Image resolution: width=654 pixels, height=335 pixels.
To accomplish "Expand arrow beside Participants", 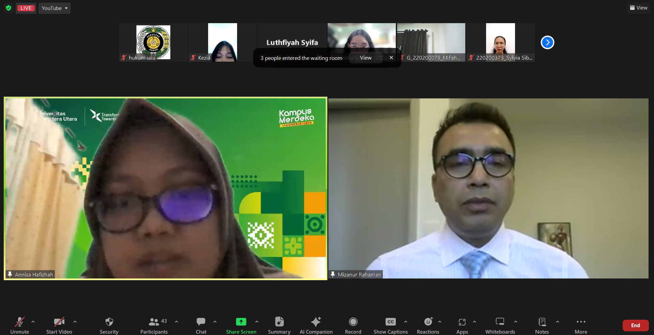I will [x=176, y=321].
